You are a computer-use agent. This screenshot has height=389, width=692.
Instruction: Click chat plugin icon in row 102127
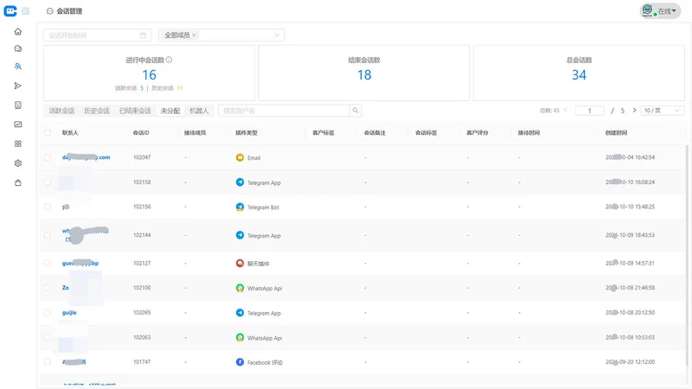point(240,264)
